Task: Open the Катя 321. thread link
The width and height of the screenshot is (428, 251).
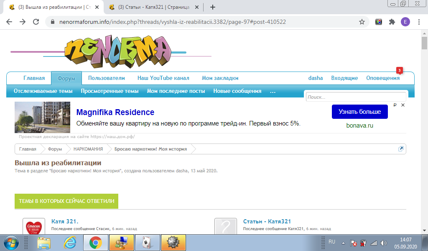Action: coord(65,221)
